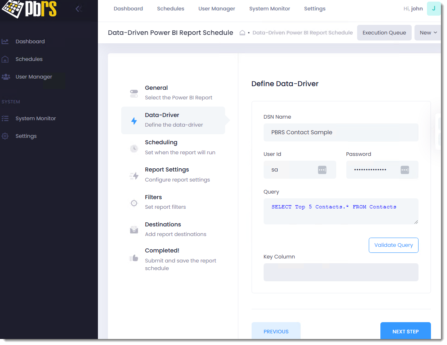The height and width of the screenshot is (345, 447).
Task: Select the Report Settings wizard step
Action: [173, 175]
